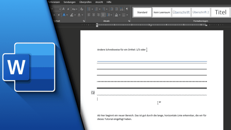The width and height of the screenshot is (231, 130).
Task: Click the increase indent icon
Action: [117, 9]
